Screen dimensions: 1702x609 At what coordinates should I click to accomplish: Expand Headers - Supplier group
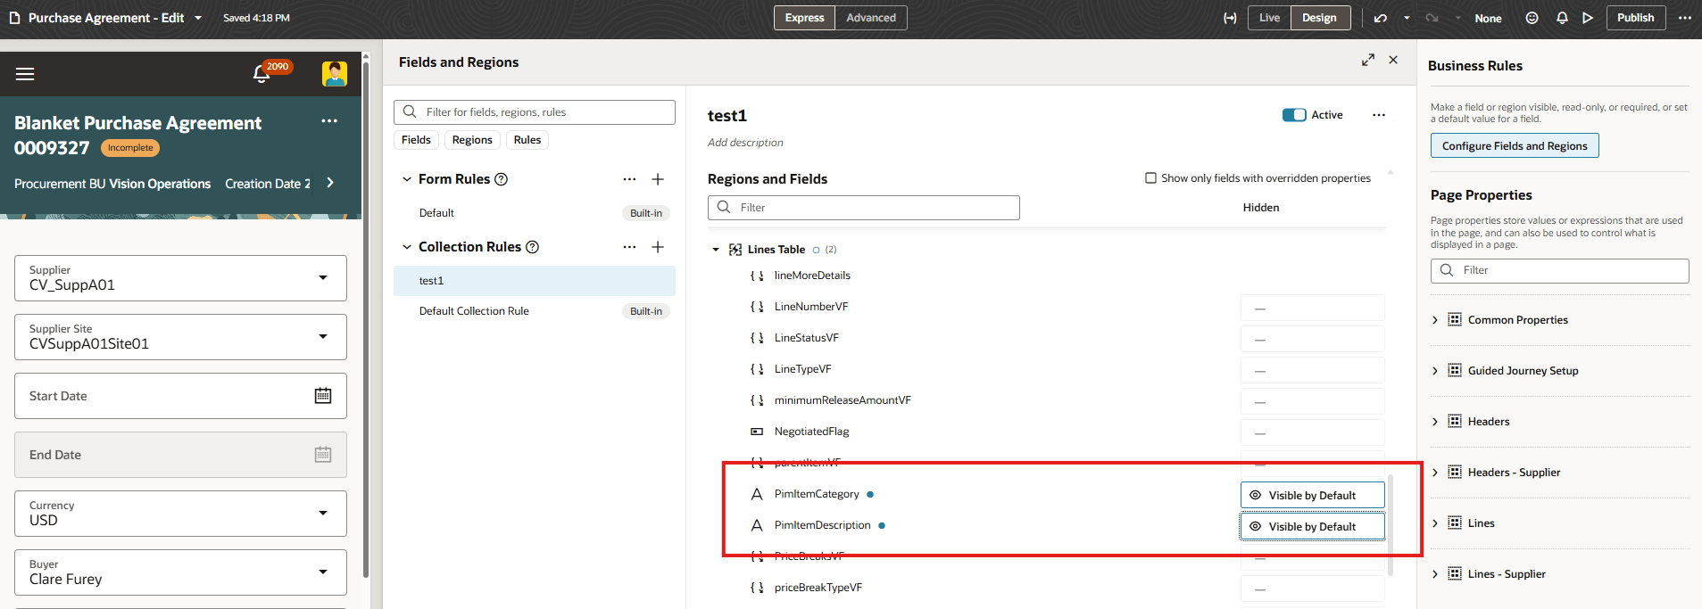[x=1434, y=473]
